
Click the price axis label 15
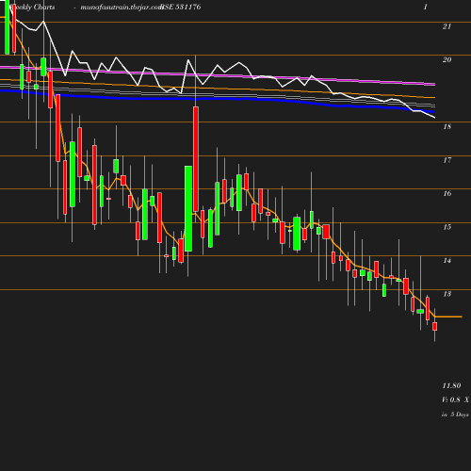447,227
